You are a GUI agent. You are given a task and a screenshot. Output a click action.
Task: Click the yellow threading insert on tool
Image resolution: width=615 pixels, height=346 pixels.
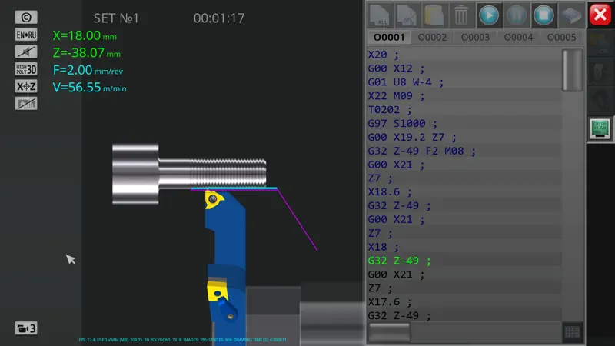214,199
